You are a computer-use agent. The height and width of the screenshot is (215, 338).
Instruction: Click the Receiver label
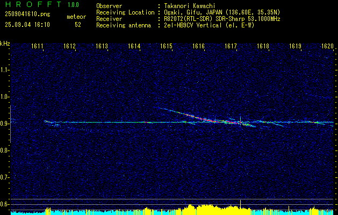click(x=109, y=19)
